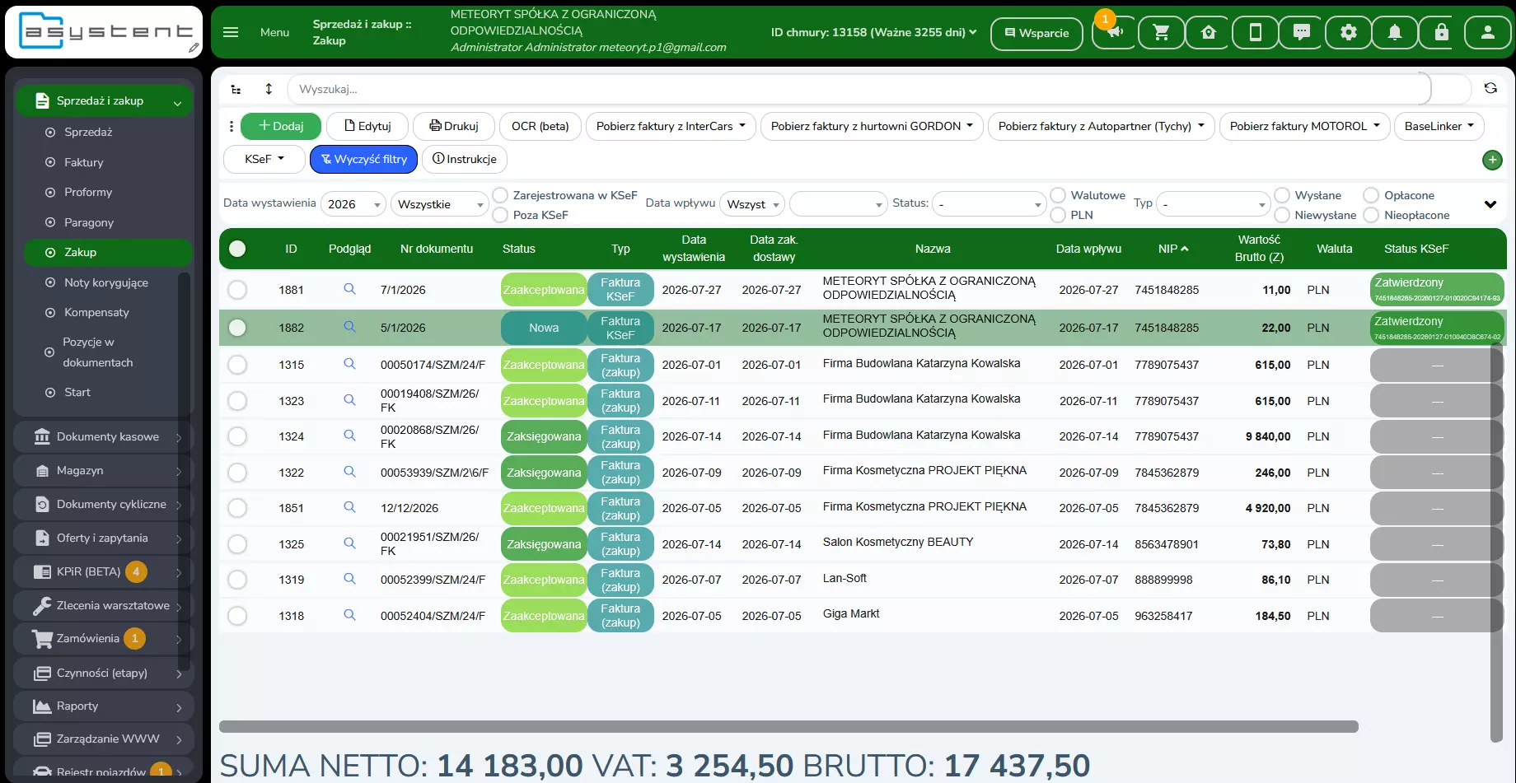1516x783 pixels.
Task: Open Proformy in the sidebar
Action: tap(88, 192)
